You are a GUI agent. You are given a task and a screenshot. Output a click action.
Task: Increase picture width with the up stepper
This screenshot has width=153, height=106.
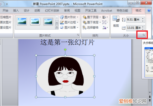pos(143,27)
